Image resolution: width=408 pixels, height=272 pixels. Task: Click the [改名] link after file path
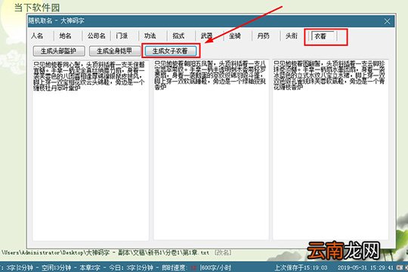click(x=223, y=252)
